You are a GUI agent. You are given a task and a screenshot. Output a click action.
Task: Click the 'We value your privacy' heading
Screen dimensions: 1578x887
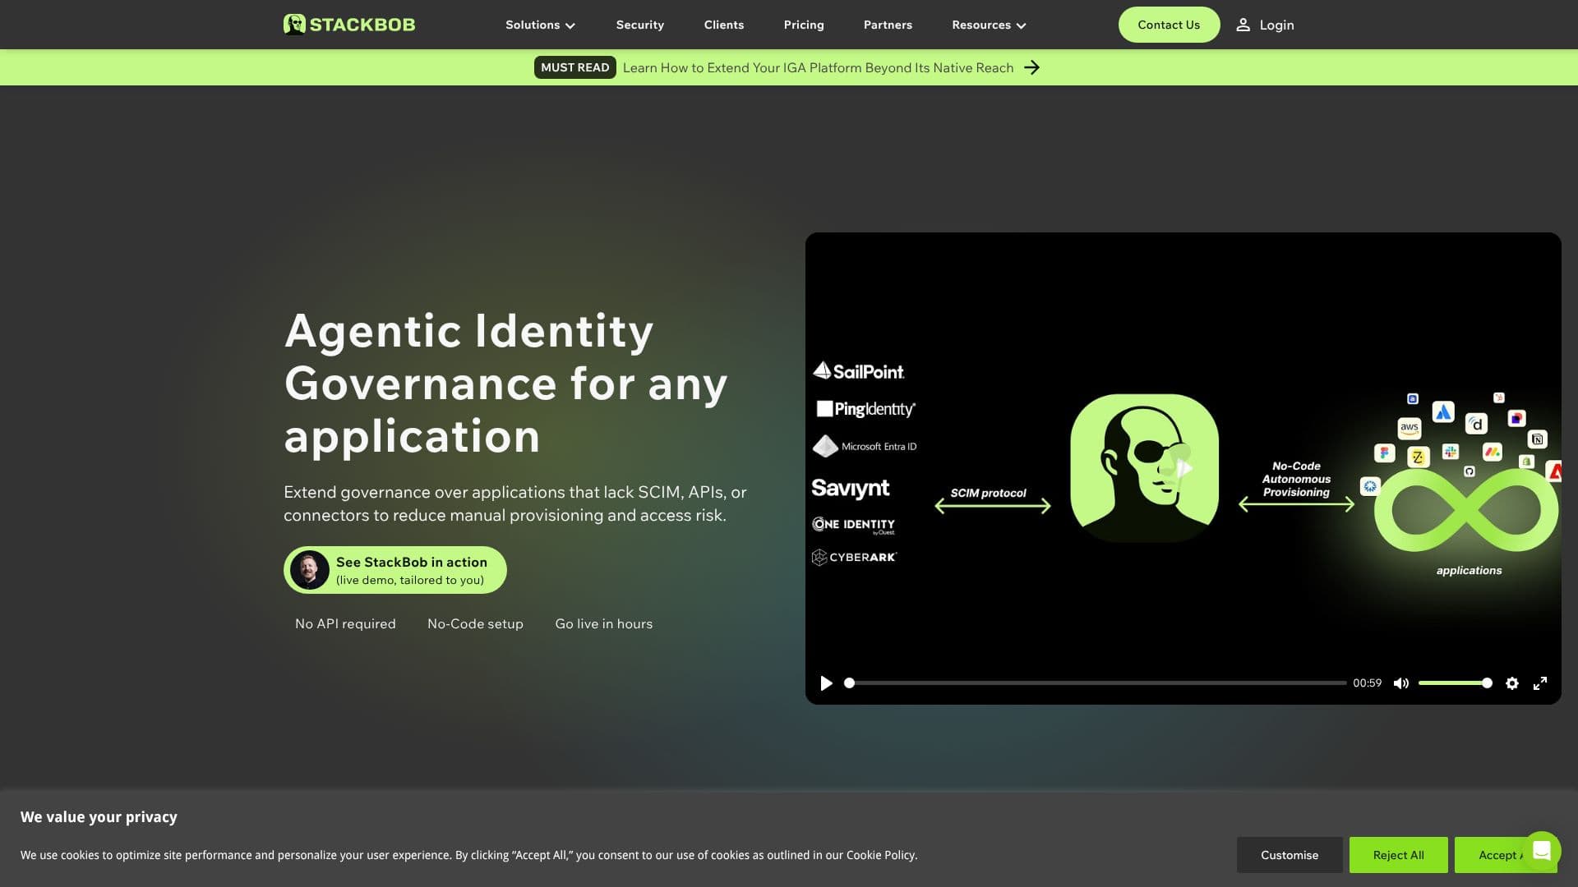99,816
